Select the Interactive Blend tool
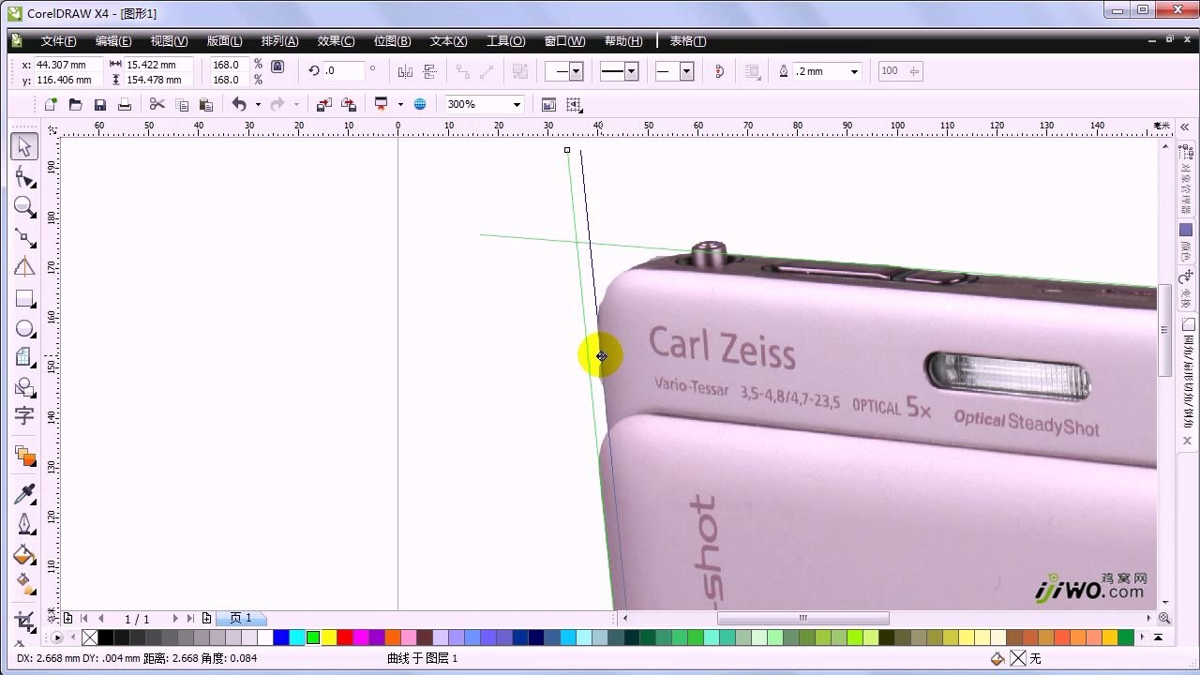The height and width of the screenshot is (675, 1200). point(24,456)
